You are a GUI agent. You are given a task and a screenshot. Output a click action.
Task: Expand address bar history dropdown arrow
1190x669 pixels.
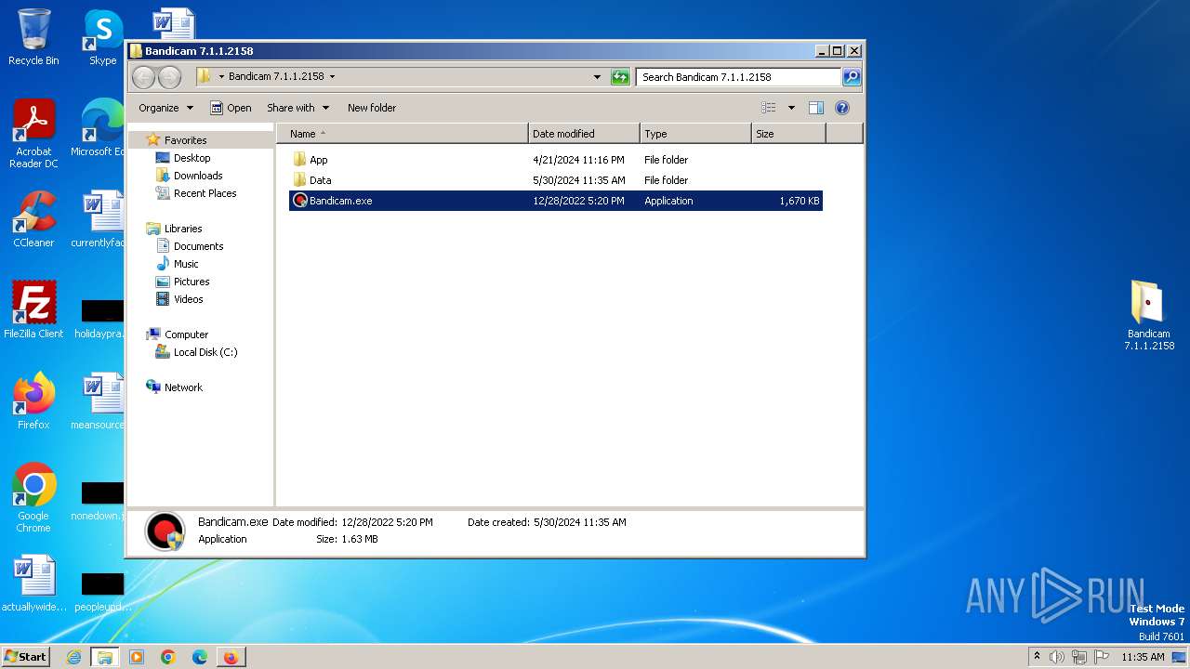point(597,77)
